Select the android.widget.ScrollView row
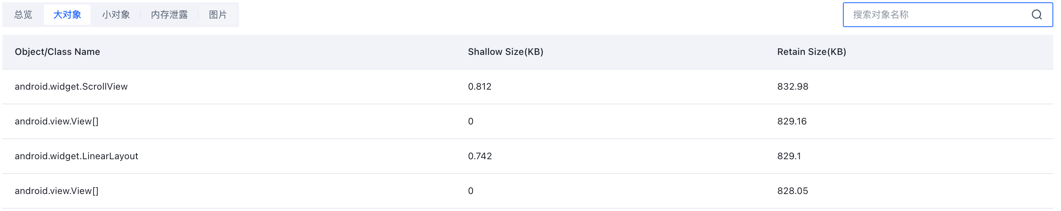Viewport: 1061px width, 211px height. click(528, 87)
